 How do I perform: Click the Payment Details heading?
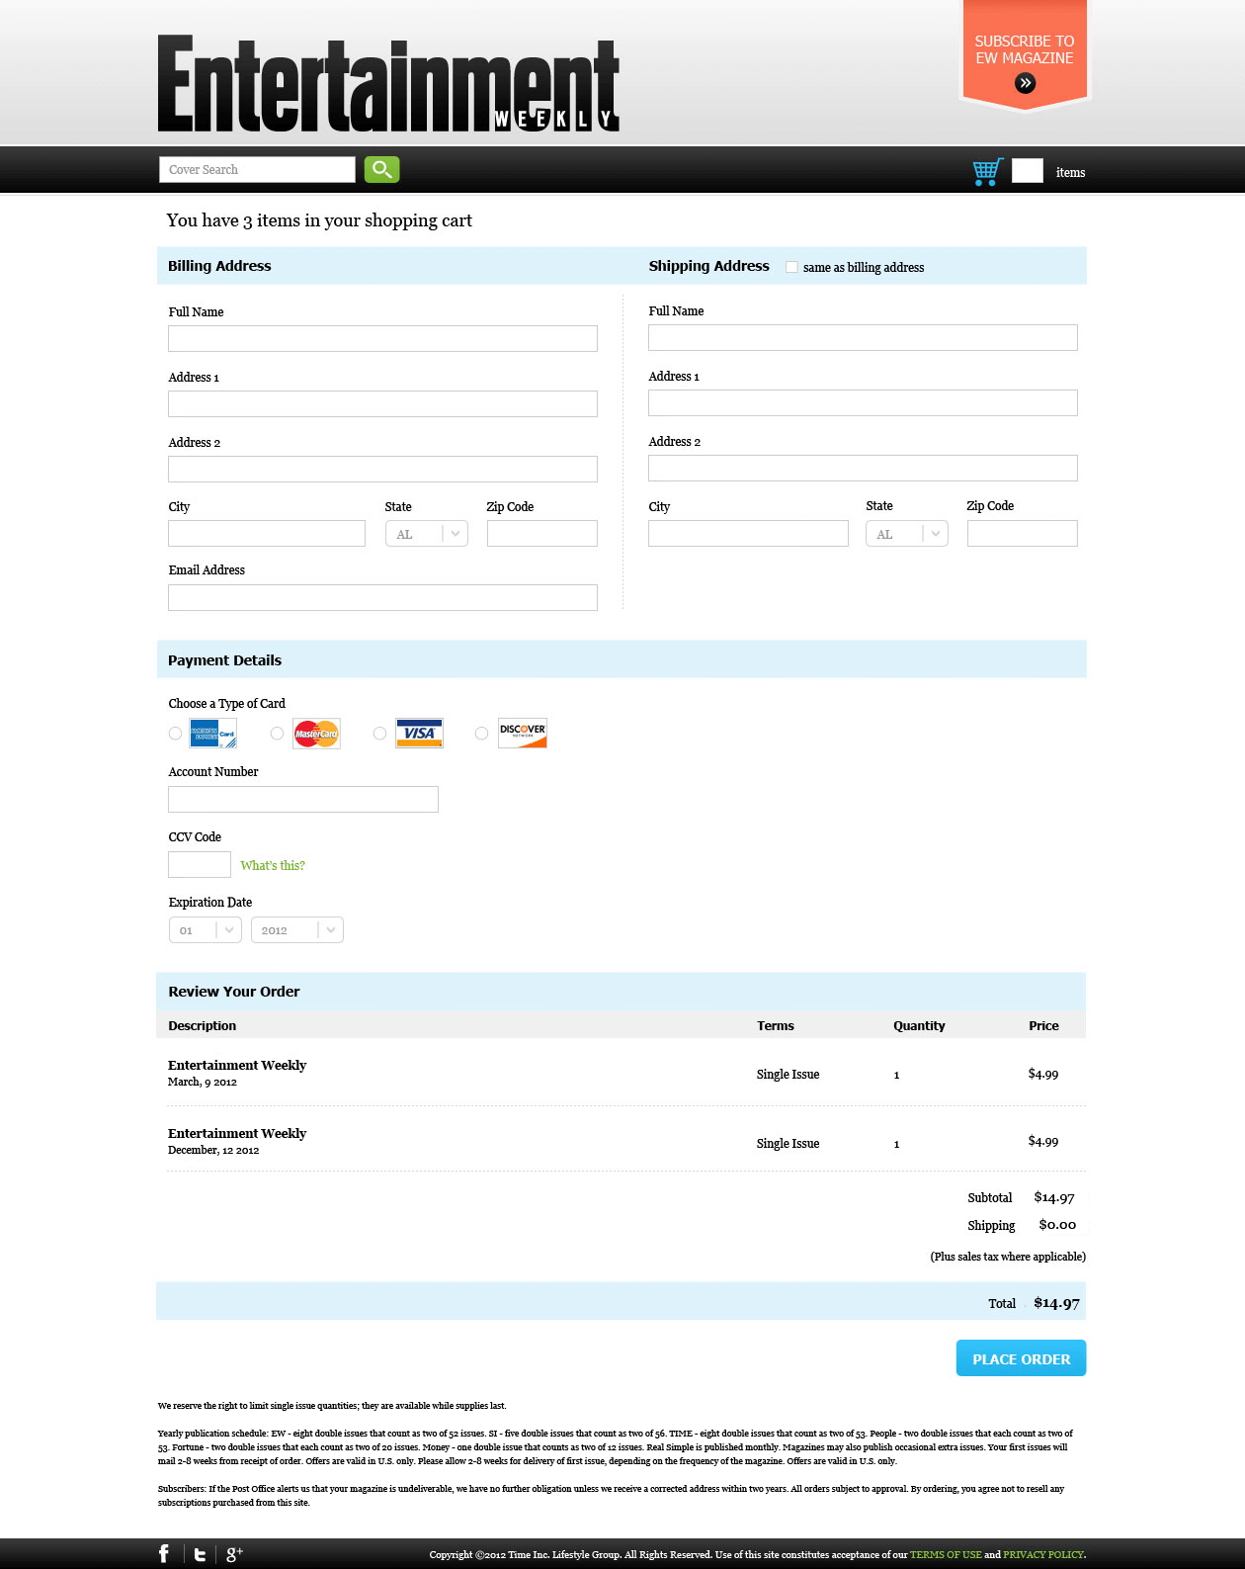[224, 660]
